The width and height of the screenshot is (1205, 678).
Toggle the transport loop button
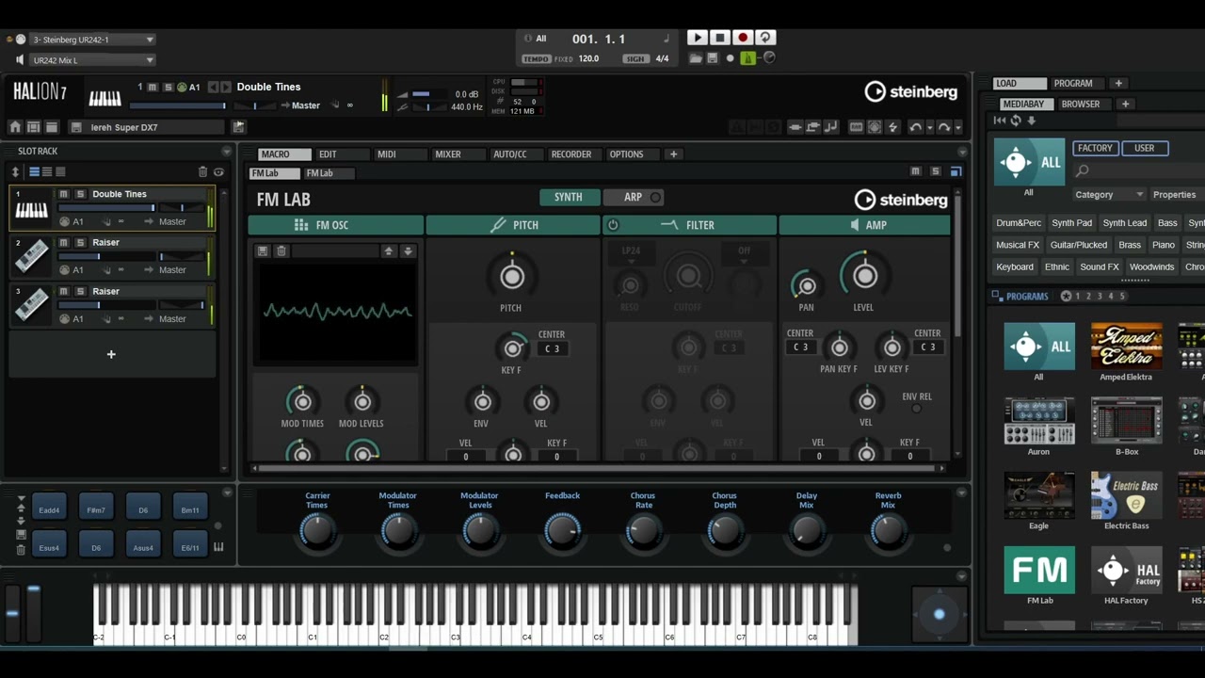(x=765, y=38)
